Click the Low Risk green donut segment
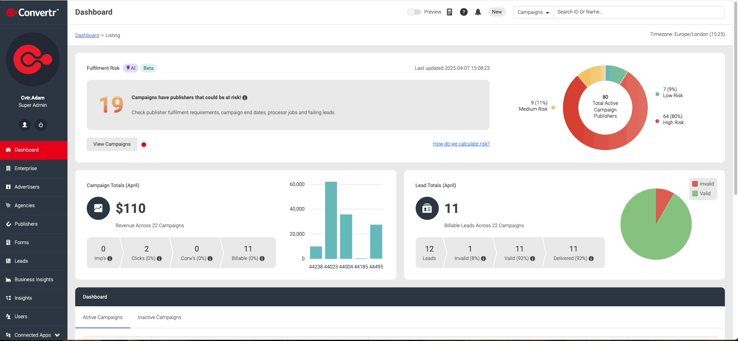This screenshot has height=341, width=738. [615, 73]
